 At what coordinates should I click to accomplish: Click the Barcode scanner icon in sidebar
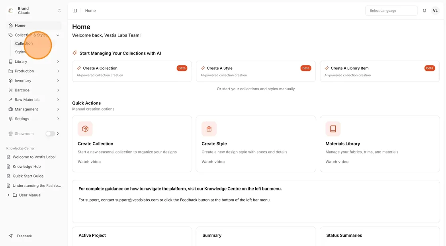(10, 90)
